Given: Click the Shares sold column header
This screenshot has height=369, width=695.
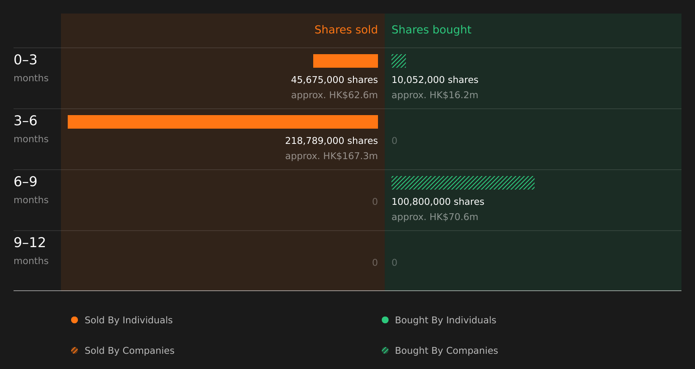Looking at the screenshot, I should (346, 30).
